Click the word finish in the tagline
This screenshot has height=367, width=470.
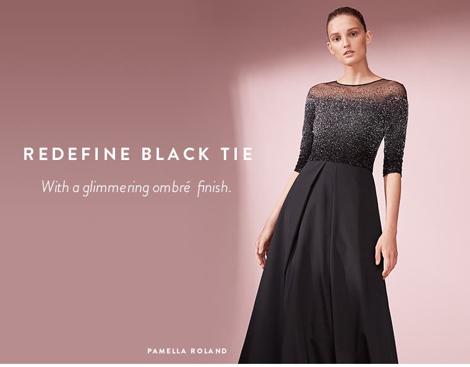[215, 188]
